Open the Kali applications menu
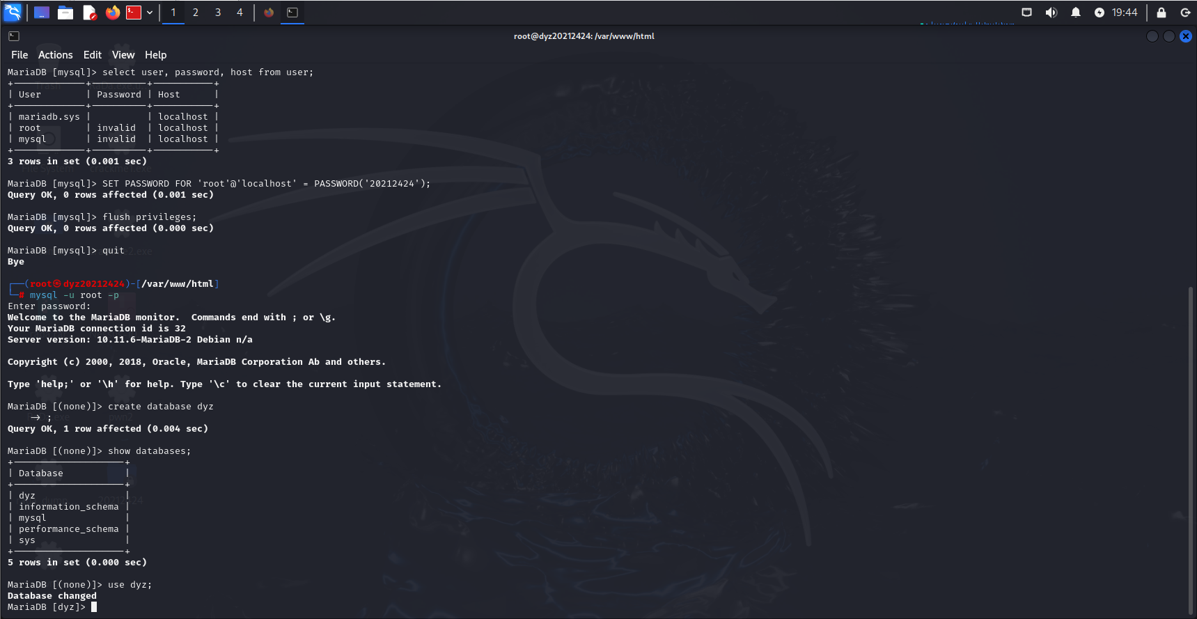 click(13, 13)
